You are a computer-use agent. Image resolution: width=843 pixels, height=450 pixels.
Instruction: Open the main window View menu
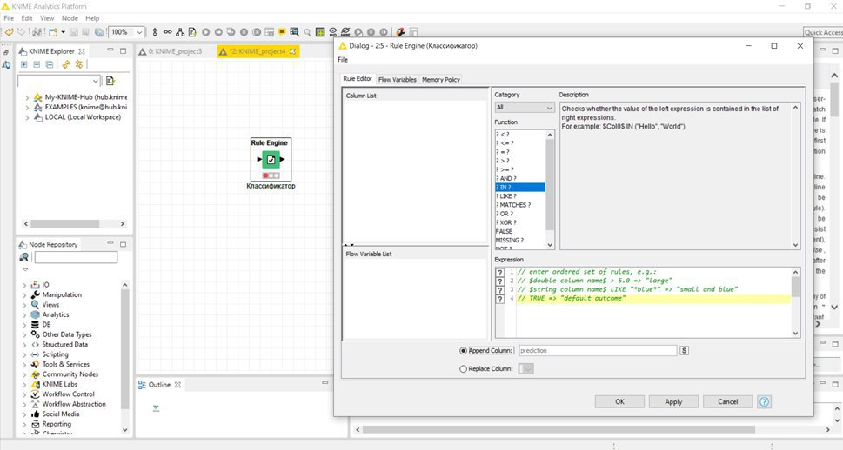click(47, 18)
